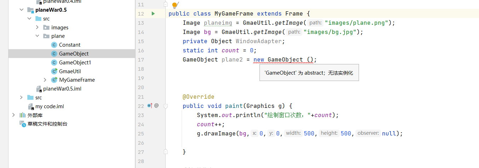Collapse the plane package chevron

pos(37,36)
